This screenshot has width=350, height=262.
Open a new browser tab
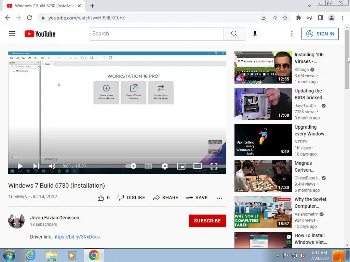pos(92,6)
